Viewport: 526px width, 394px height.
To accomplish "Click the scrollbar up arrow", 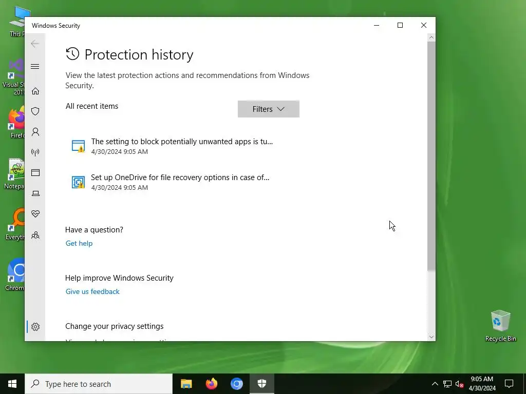I will point(431,38).
